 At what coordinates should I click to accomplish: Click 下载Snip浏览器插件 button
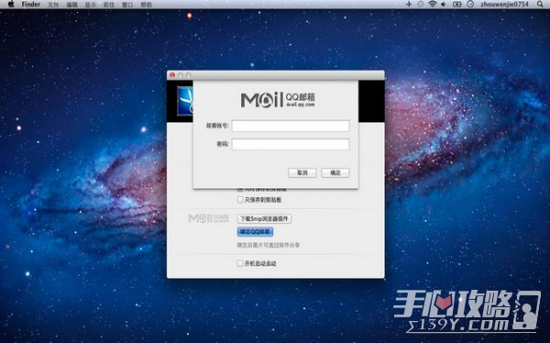[x=264, y=218]
